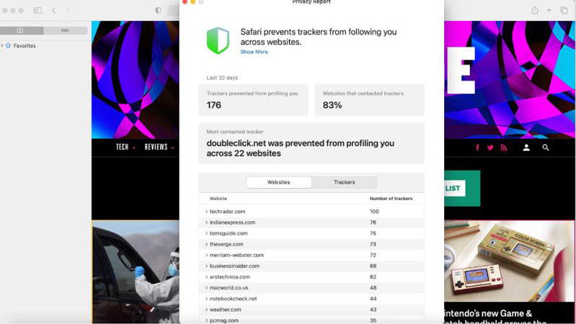Open the Reading List sidebar tab
Viewport: 576px width, 324px height.
coord(65,30)
